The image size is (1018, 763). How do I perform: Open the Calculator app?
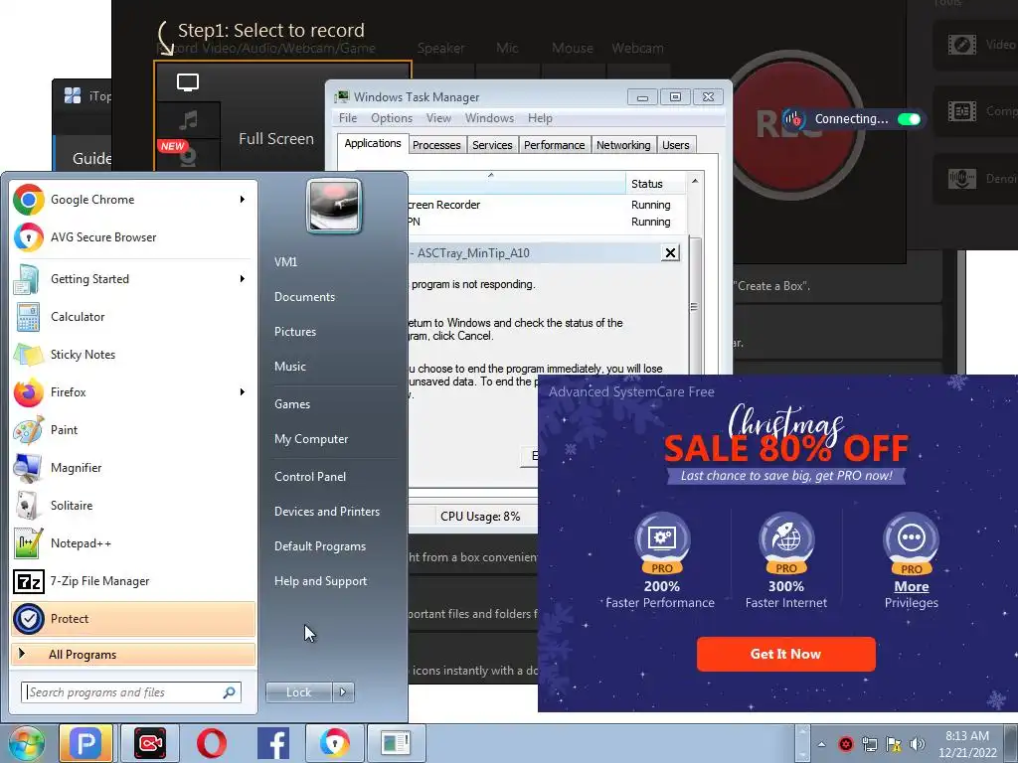click(x=133, y=317)
